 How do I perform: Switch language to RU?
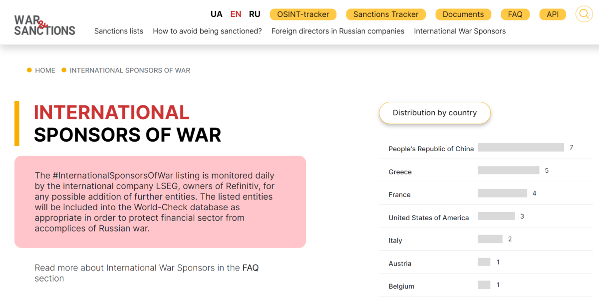pos(255,14)
